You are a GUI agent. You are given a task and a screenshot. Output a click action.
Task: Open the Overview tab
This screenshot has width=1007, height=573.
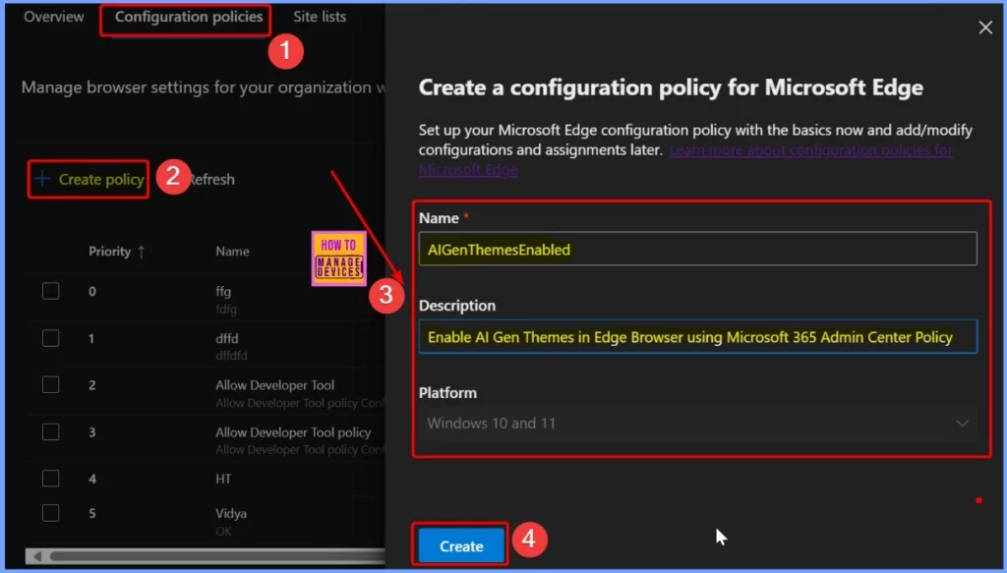pyautogui.click(x=54, y=17)
